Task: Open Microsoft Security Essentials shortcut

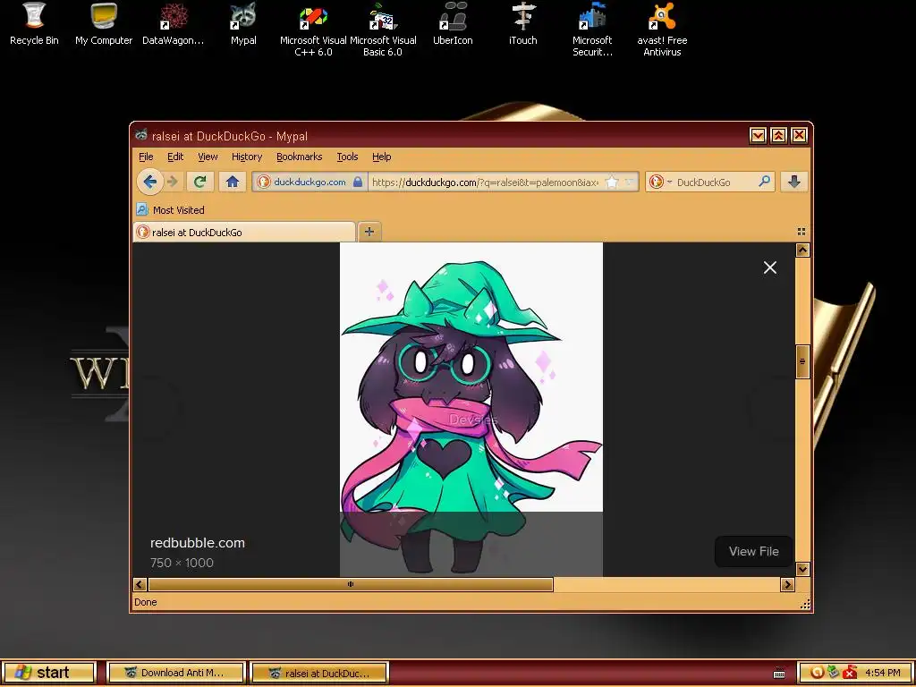Action: click(x=592, y=30)
